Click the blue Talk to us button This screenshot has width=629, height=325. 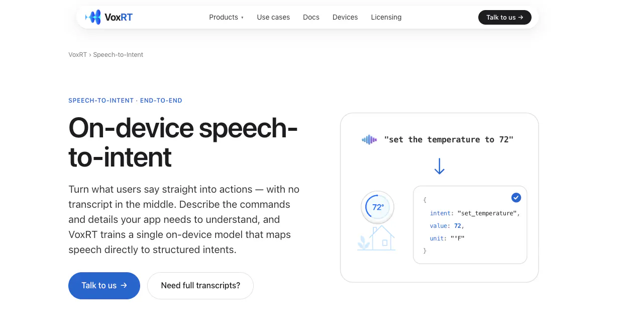(104, 285)
